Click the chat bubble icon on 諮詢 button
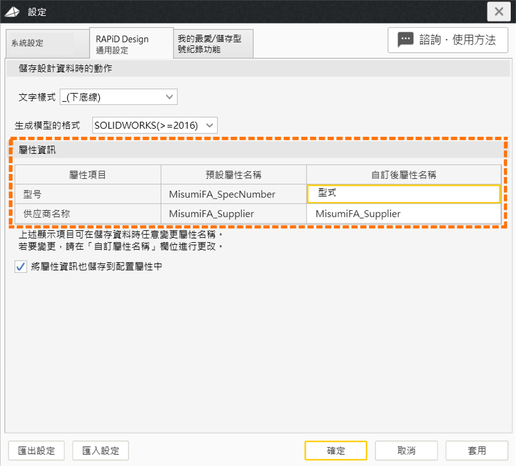Screen dimensions: 516x466 coord(406,40)
